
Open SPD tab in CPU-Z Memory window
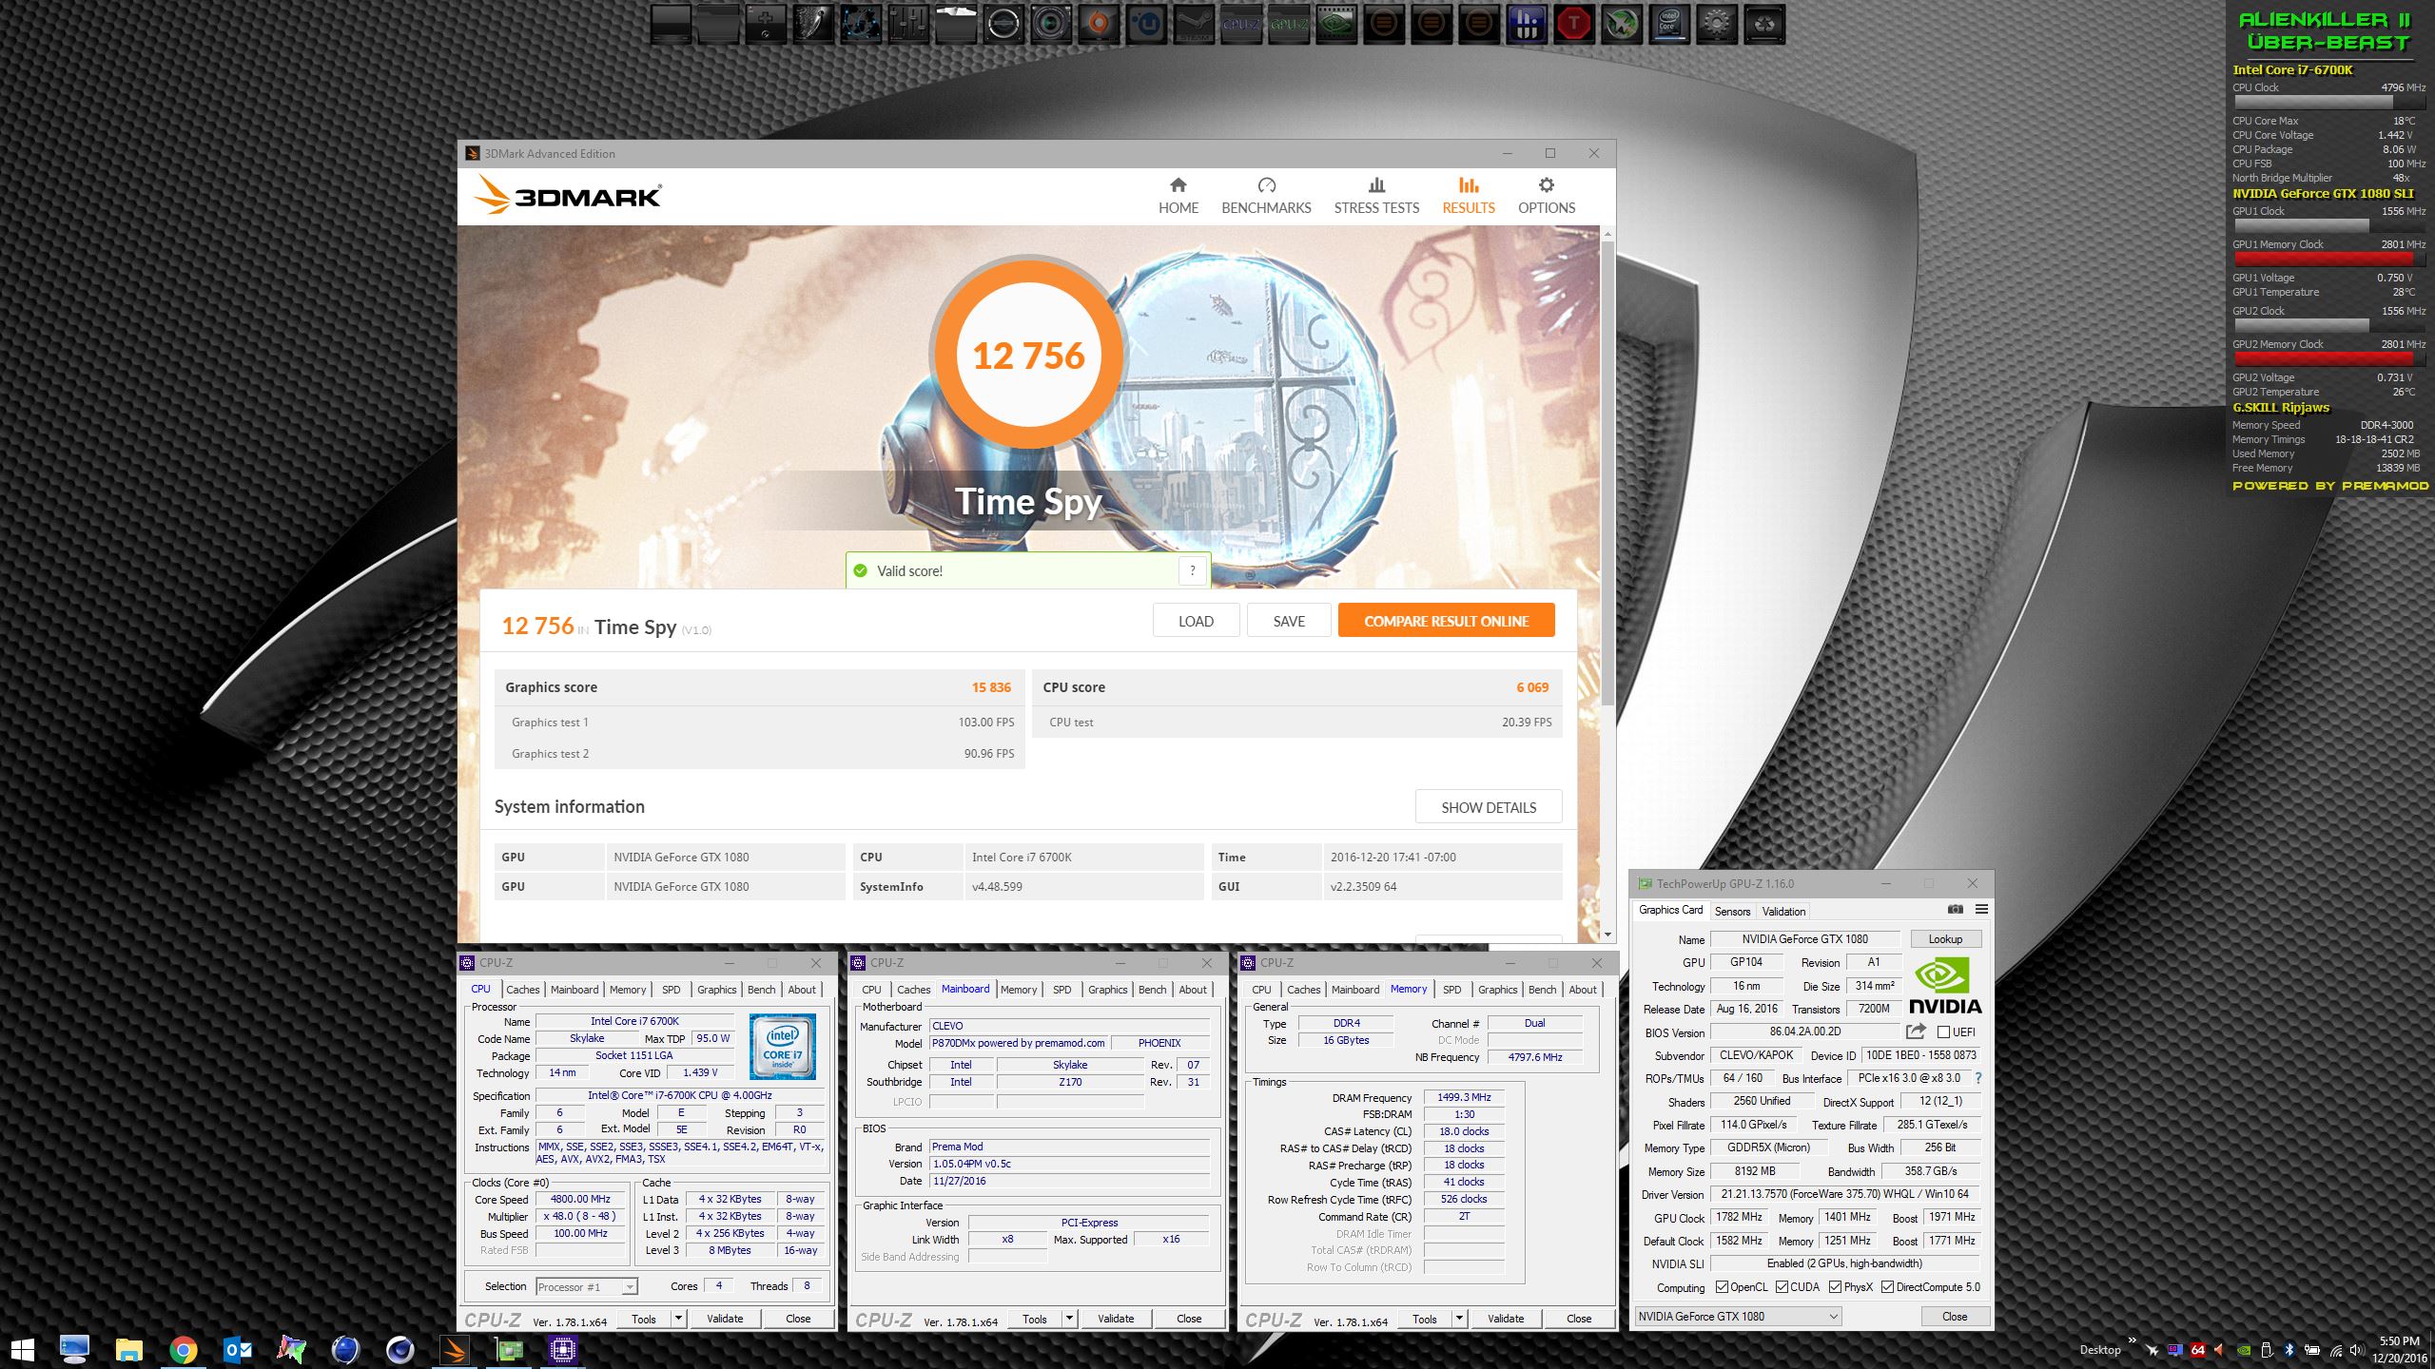point(1451,990)
